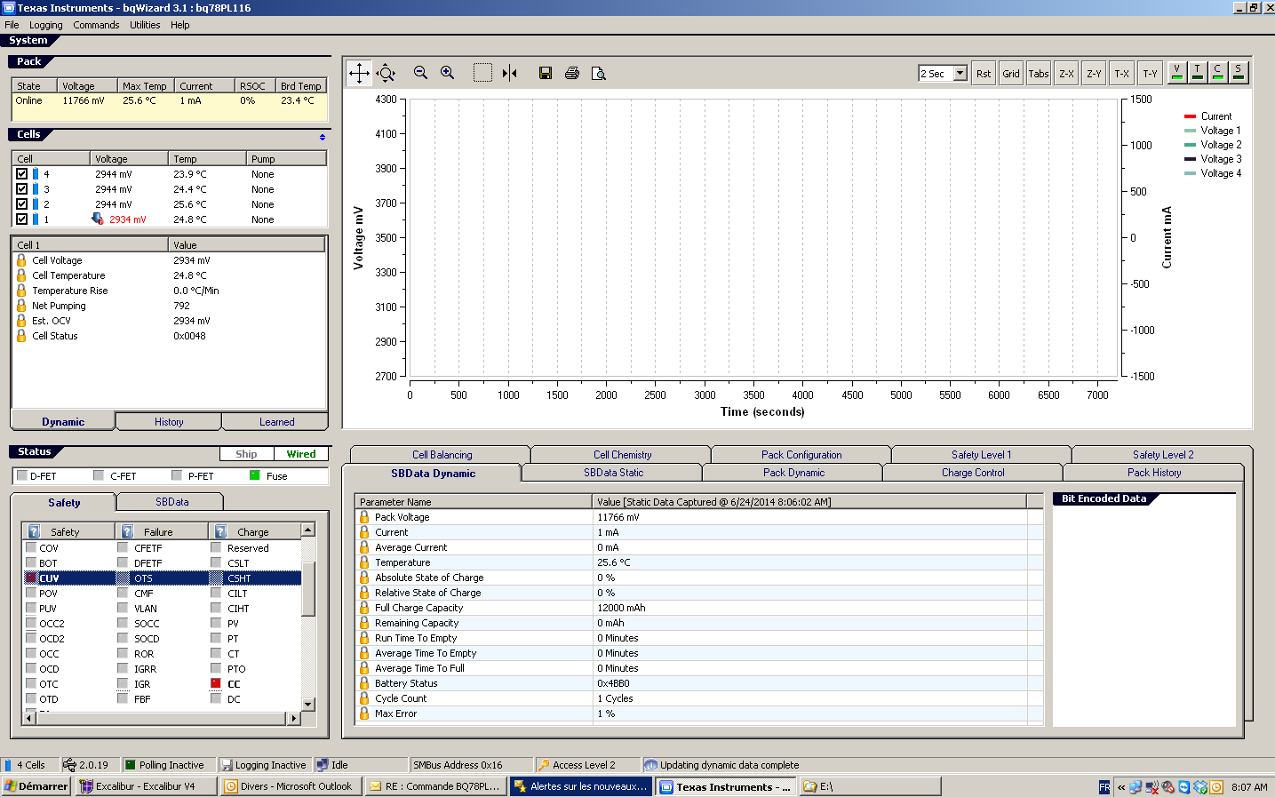Open the File menu
This screenshot has height=797, width=1275.
(12, 25)
